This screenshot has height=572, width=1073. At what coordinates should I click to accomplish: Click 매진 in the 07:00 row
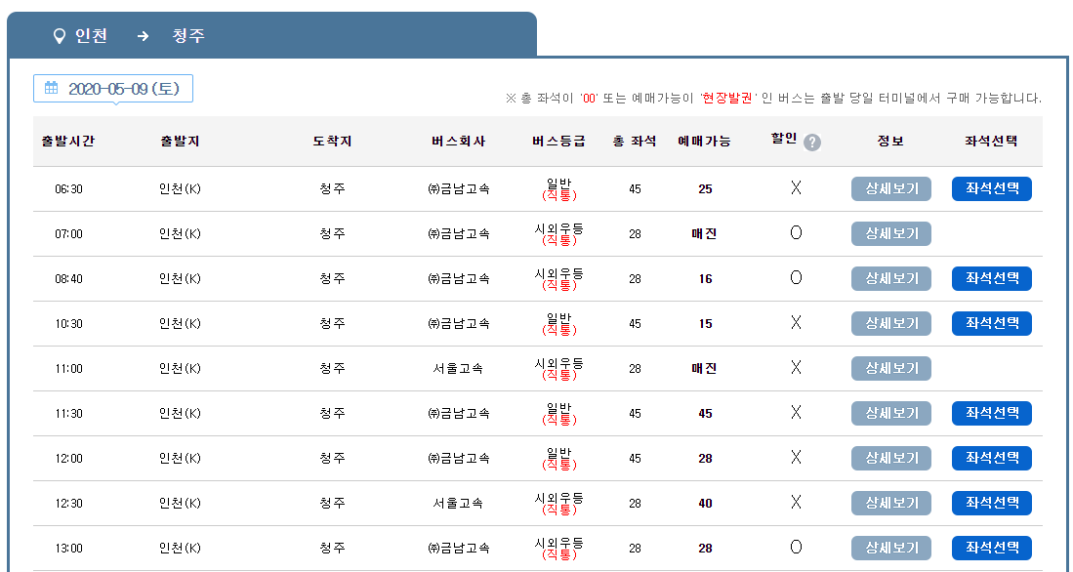pyautogui.click(x=704, y=234)
